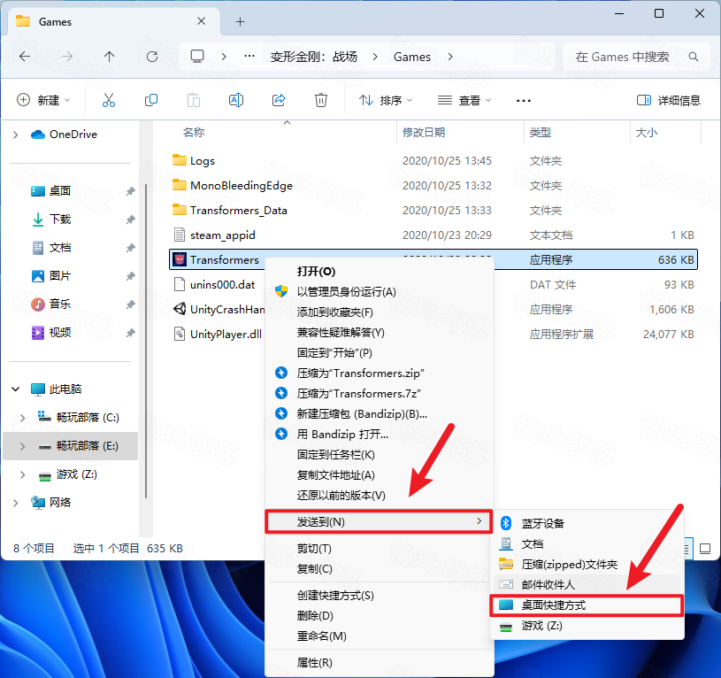Sort by the 大小 column header
The width and height of the screenshot is (721, 678).
[x=665, y=133]
